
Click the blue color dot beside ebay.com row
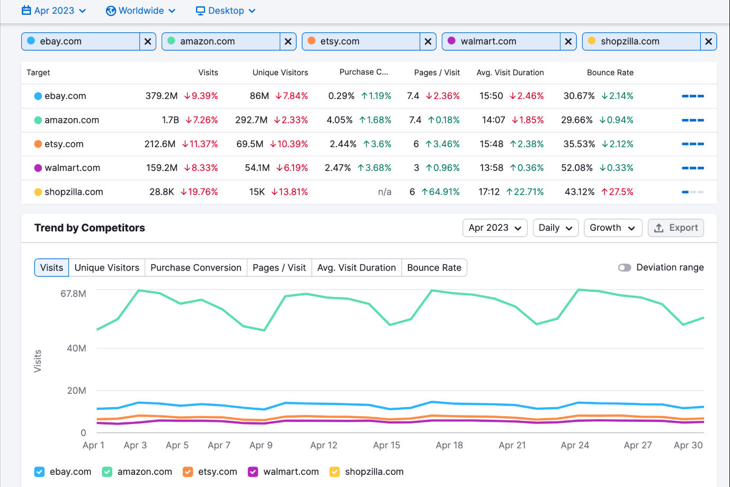38,96
